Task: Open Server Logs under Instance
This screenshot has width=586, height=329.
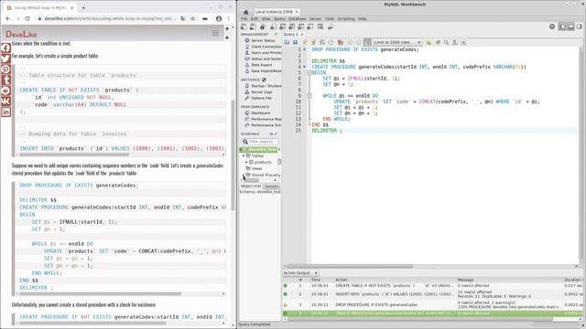Action: tap(258, 91)
